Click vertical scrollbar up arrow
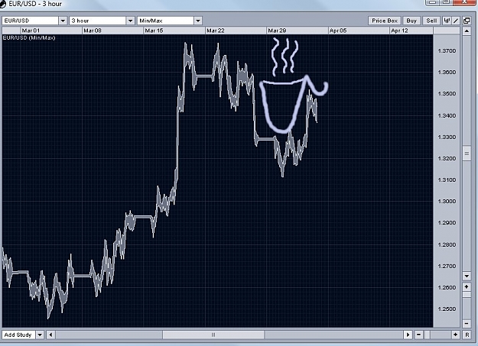 467,31
